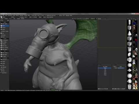The image size is (139, 104).
Task: Click the cube logo icon below the menu bar
Action: click(x=1, y=17)
